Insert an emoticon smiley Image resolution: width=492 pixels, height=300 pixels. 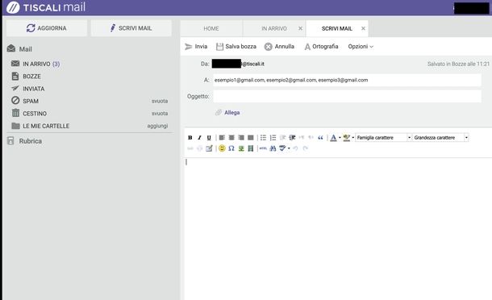pos(222,148)
